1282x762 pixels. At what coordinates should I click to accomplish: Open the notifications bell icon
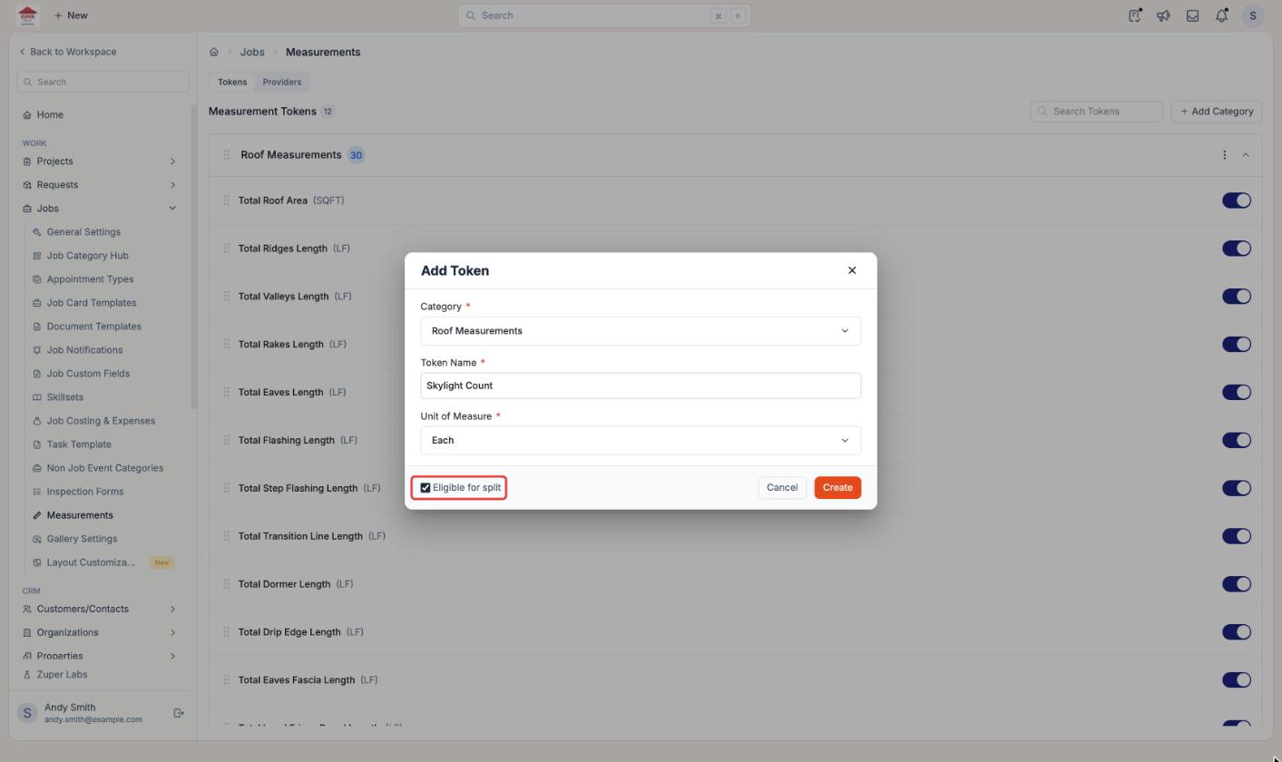pos(1221,15)
